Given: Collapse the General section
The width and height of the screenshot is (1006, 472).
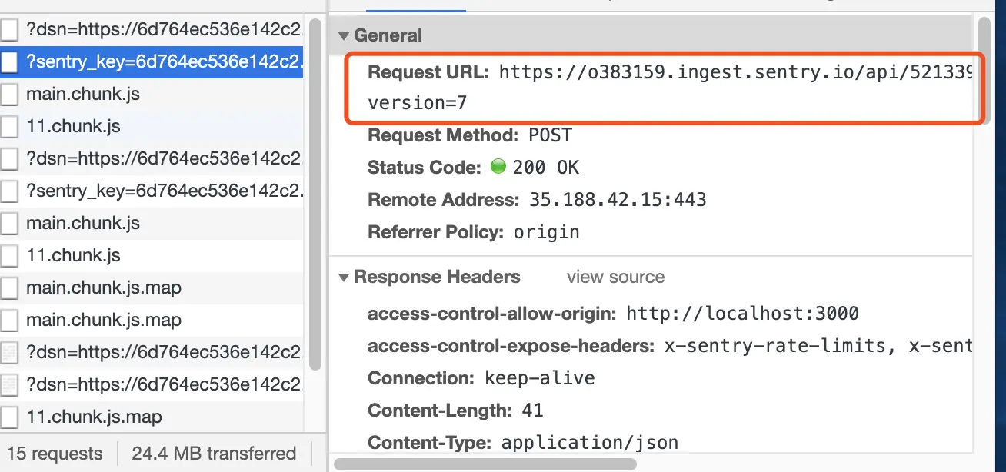Looking at the screenshot, I should (x=342, y=35).
